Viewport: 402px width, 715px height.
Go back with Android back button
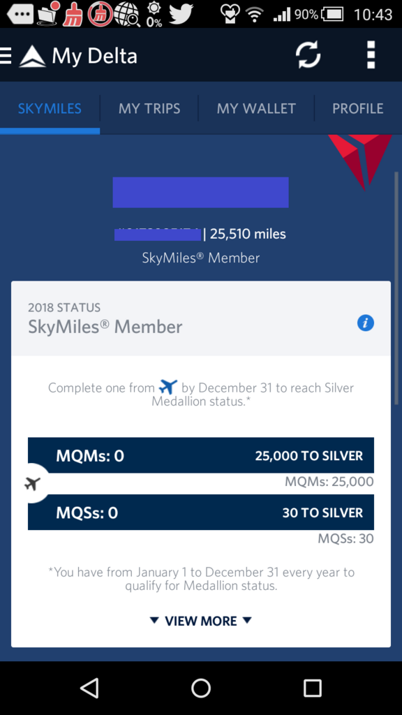coord(89,688)
